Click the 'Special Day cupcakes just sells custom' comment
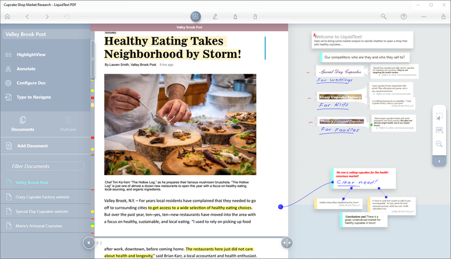 394,71
